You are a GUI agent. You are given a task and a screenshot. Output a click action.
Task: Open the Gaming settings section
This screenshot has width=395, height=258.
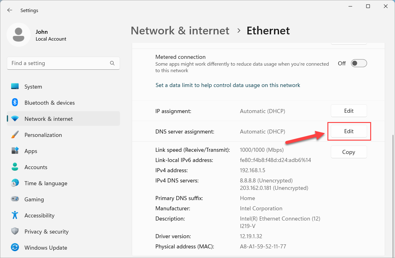coord(34,199)
